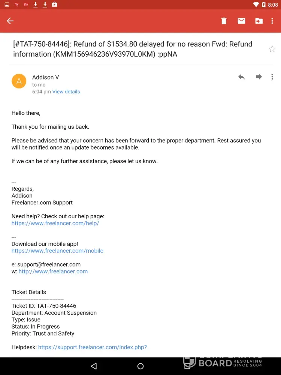Expand View details for the sender
This screenshot has height=375, width=281.
click(x=66, y=91)
